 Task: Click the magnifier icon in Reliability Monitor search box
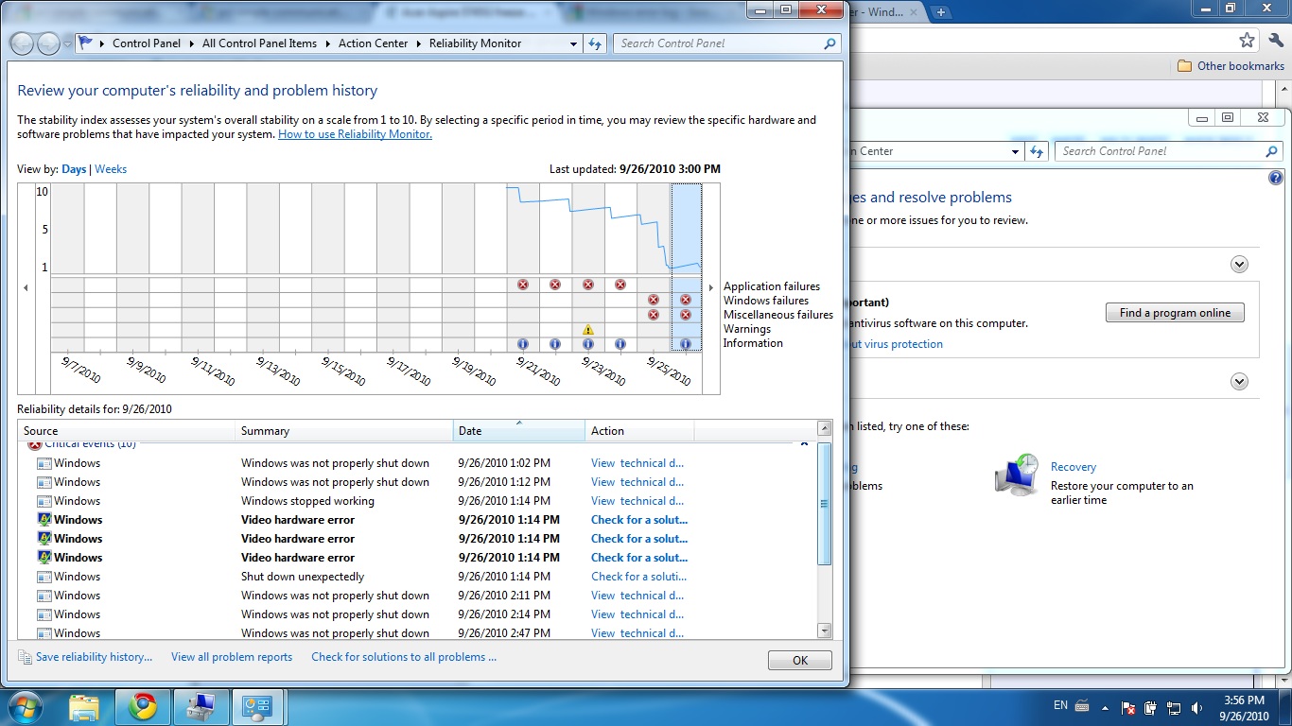tap(829, 43)
